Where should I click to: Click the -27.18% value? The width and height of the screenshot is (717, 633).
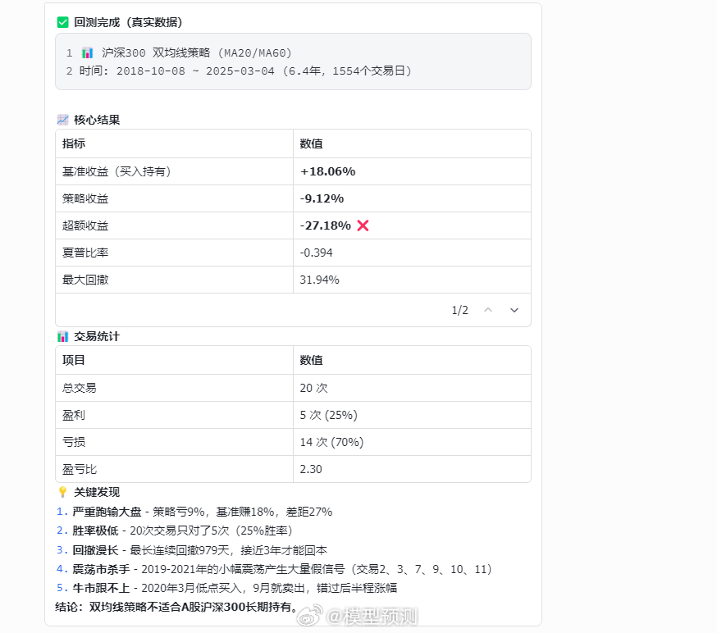(x=326, y=225)
